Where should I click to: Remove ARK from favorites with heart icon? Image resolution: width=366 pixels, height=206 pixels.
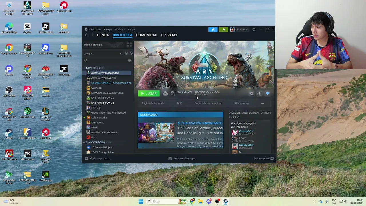tap(267, 94)
